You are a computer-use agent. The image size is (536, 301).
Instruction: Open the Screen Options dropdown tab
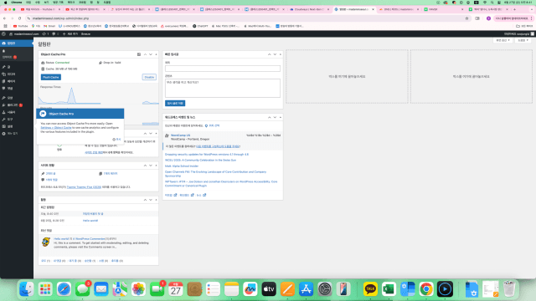502,40
